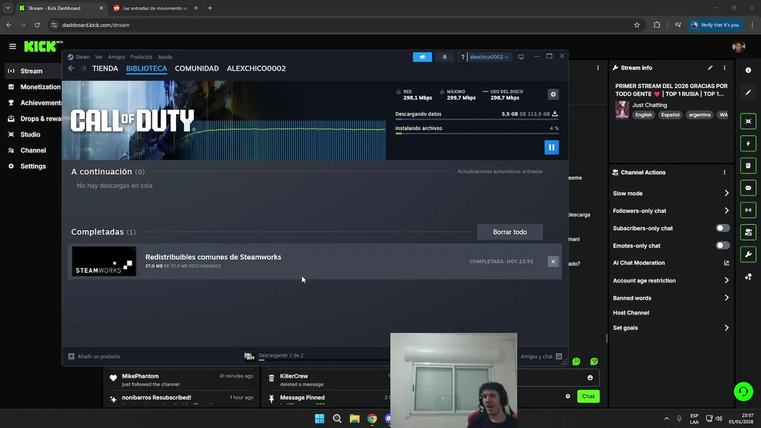Click download icon next to 112,5 GB
761x428 pixels.
point(555,114)
